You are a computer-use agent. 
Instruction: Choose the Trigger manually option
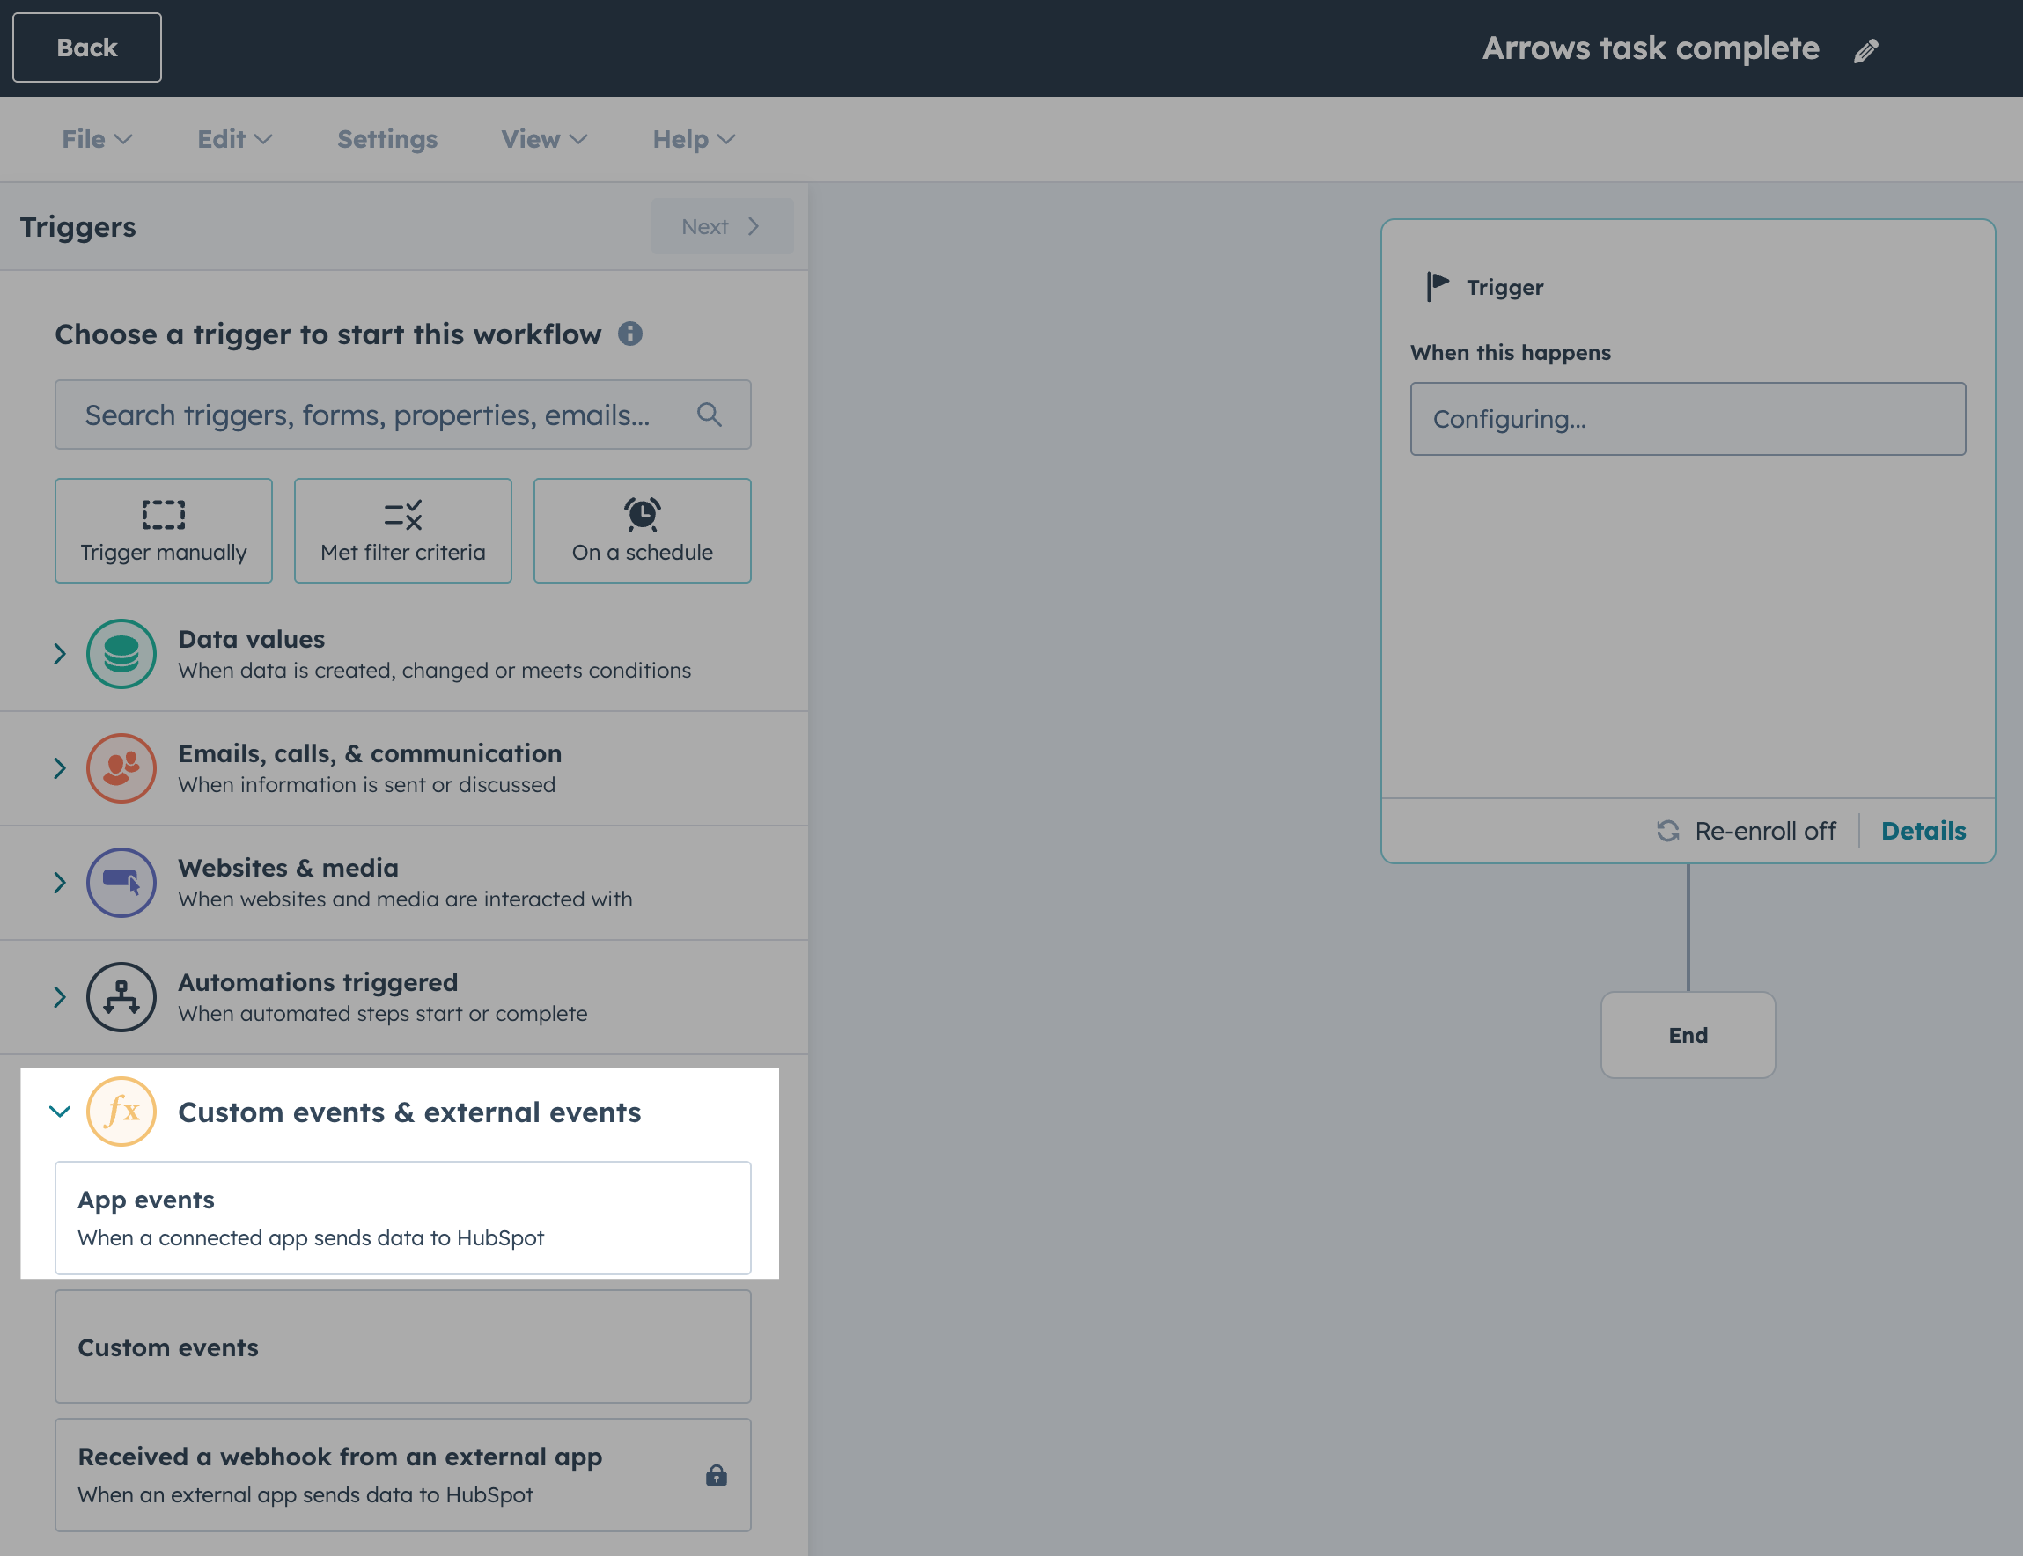(164, 531)
